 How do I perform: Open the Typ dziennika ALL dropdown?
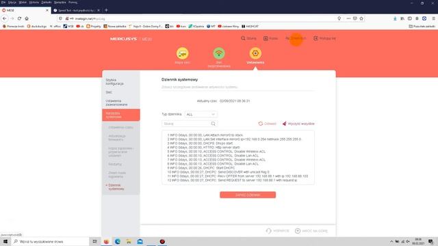click(x=201, y=114)
